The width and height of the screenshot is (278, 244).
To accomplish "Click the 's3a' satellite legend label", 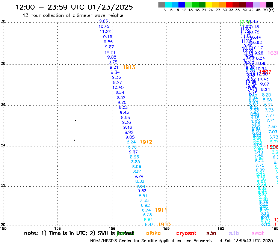I will point(211,233).
